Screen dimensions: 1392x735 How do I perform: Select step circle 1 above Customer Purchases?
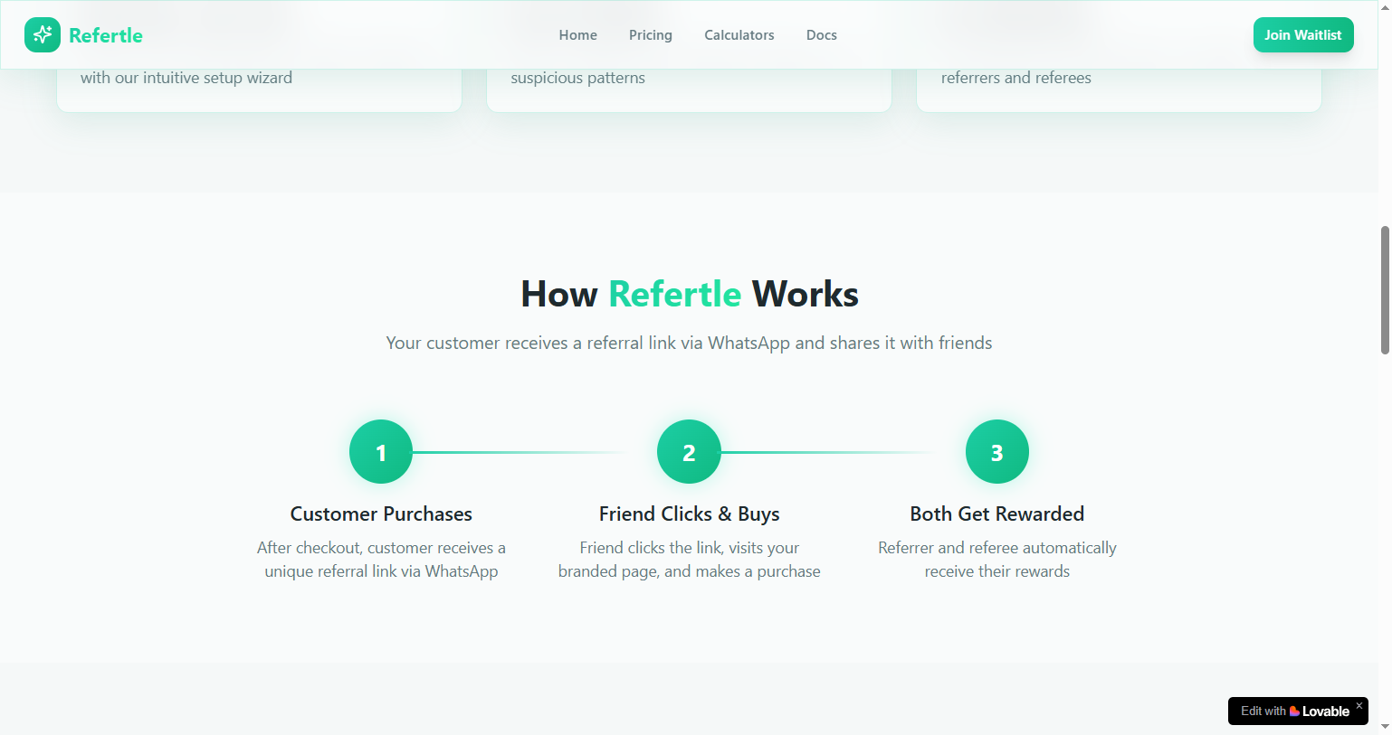[380, 451]
